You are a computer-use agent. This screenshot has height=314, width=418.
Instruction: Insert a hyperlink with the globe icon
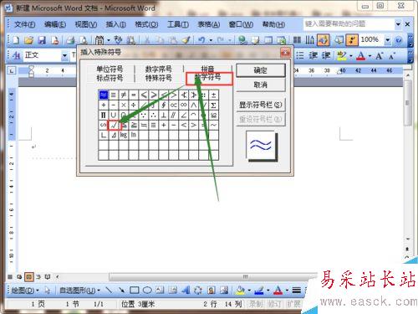click(242, 40)
